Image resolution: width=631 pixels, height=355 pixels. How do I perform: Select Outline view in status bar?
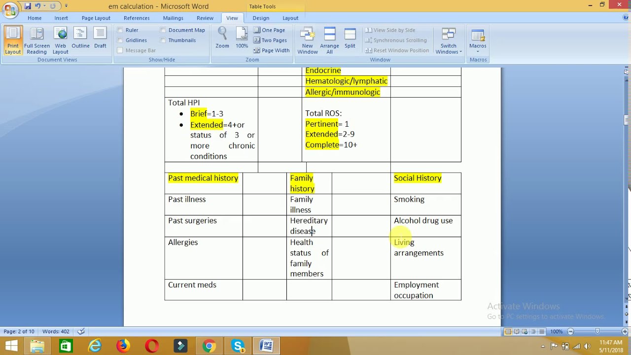(x=533, y=332)
